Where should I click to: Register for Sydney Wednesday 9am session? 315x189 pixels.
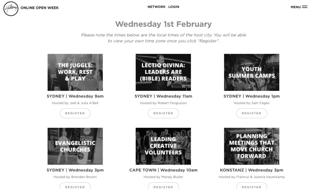pos(75,113)
